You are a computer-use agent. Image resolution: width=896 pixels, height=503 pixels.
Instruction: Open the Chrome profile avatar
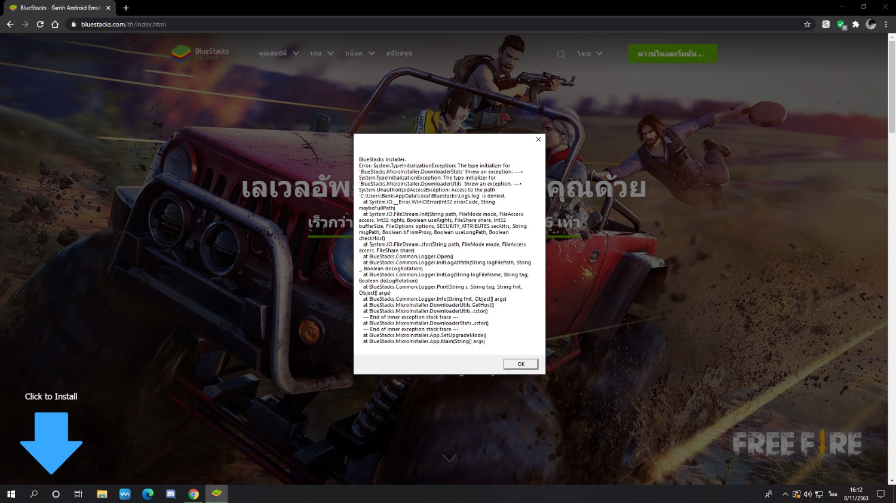click(871, 24)
